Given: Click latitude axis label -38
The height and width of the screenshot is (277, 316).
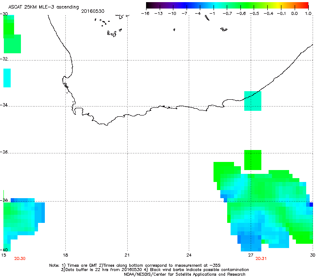Looking at the screenshot, I should [4, 200].
